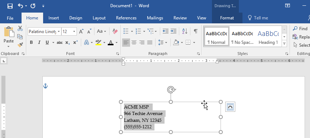
Task: Click the Sort A-Z icon
Action: (x=185, y=31)
